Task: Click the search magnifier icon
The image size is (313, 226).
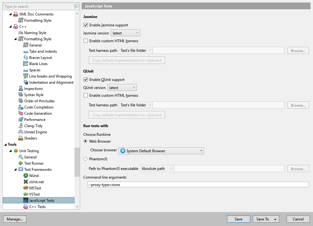Action: [76, 7]
